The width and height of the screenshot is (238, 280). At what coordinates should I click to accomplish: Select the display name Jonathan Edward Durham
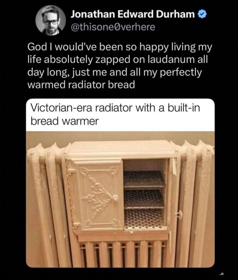(132, 14)
